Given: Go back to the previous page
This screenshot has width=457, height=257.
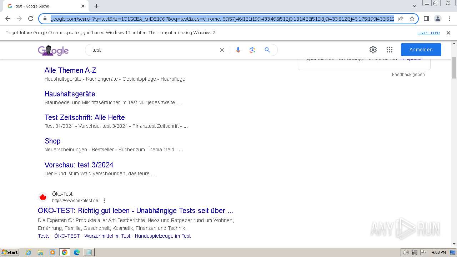Looking at the screenshot, I should point(8,19).
